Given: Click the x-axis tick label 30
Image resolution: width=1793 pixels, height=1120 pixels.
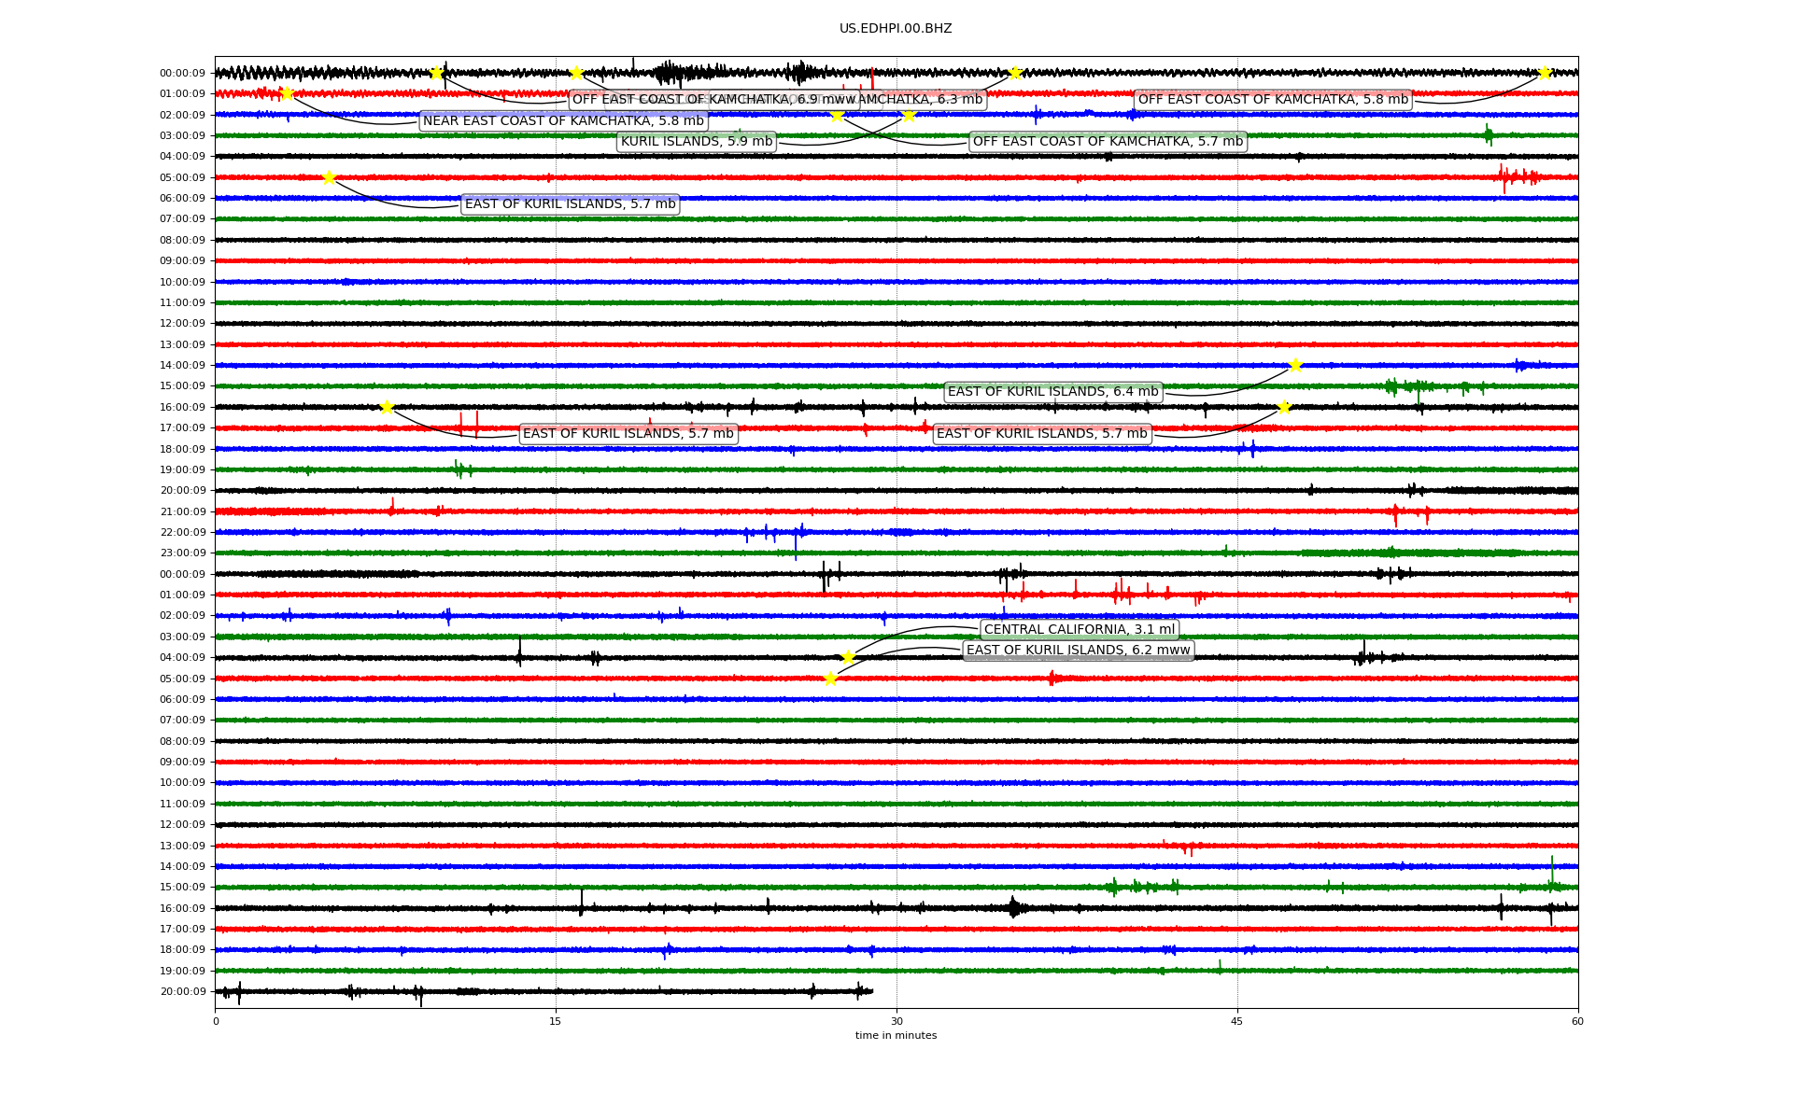Looking at the screenshot, I should click(x=896, y=1021).
